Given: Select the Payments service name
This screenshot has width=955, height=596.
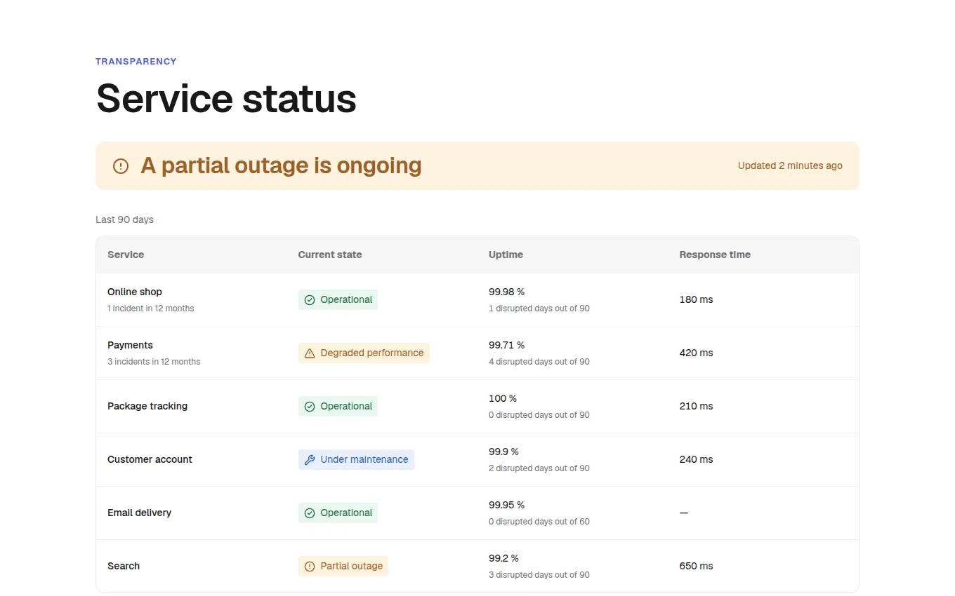Looking at the screenshot, I should click(x=130, y=345).
